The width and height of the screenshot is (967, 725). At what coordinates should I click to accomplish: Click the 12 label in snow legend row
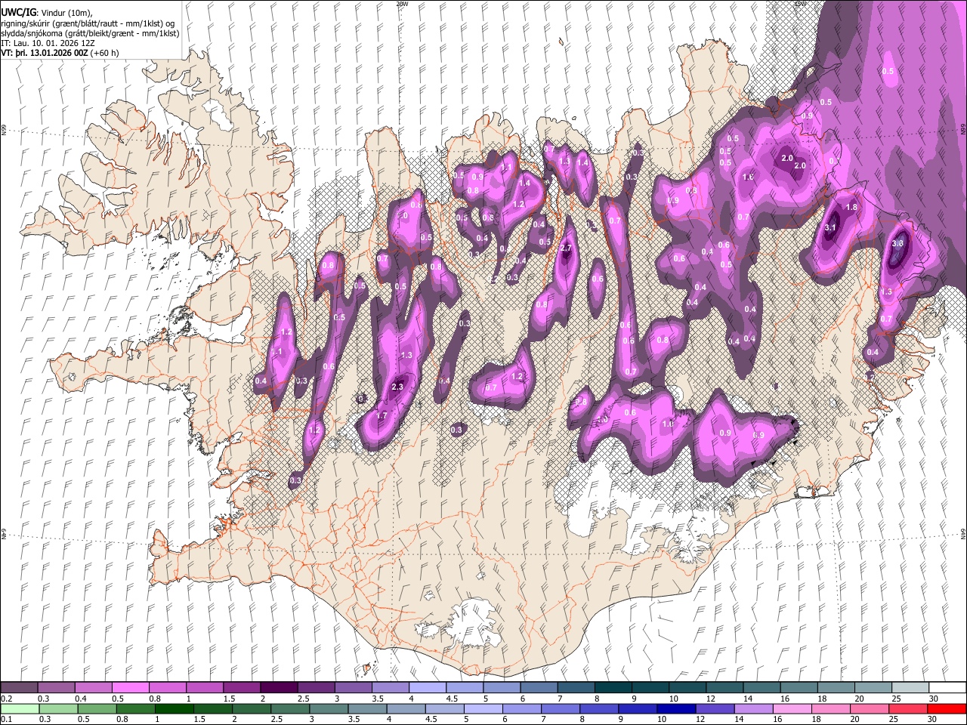tap(710, 699)
